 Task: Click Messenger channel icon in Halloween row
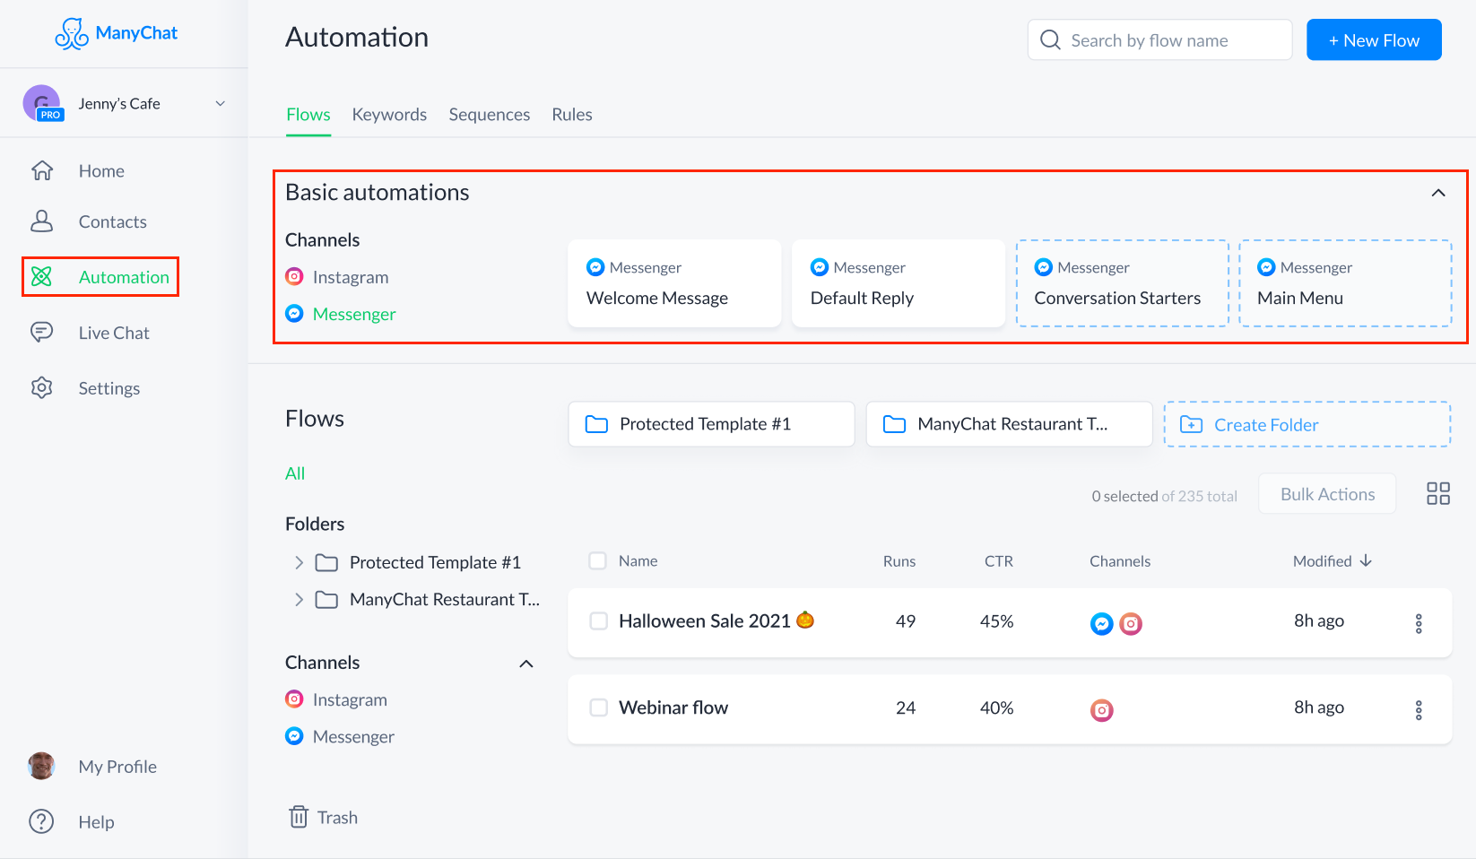coord(1102,624)
